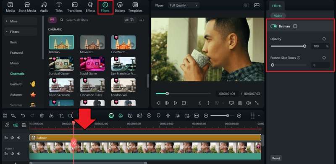The width and height of the screenshot is (336, 164).
Task: Click the green sparkle smart tool icon
Action: coord(121,116)
